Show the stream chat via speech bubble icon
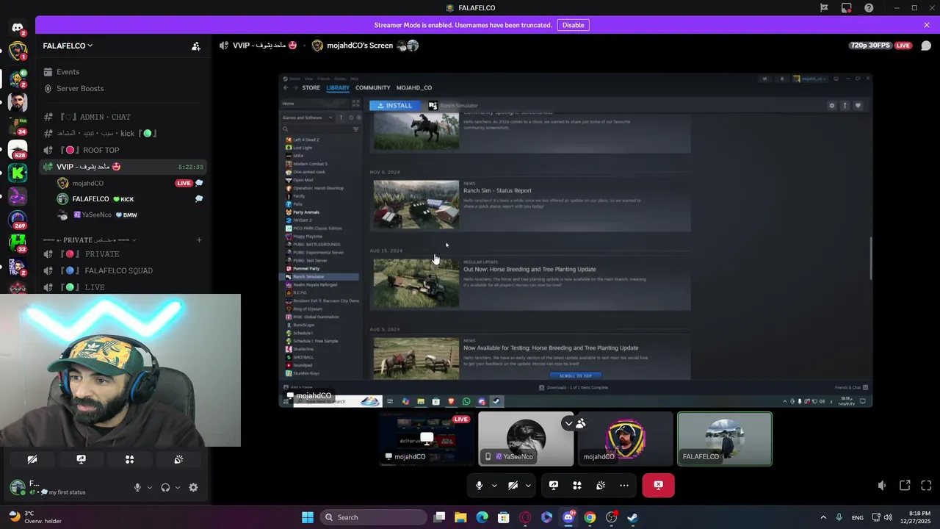 [x=926, y=46]
